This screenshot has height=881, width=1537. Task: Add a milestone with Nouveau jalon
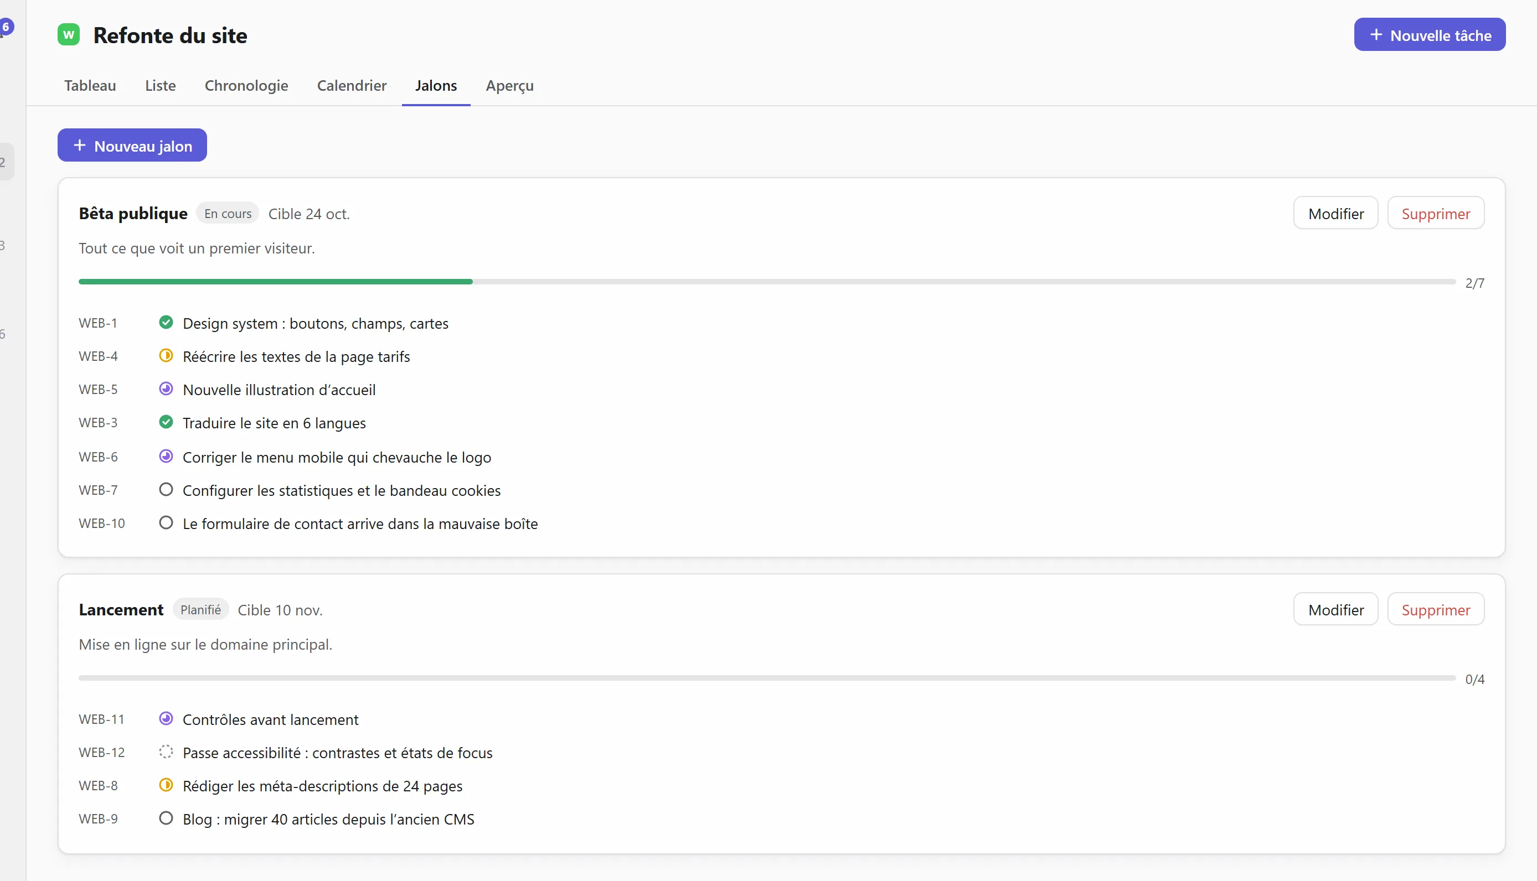[x=132, y=146]
